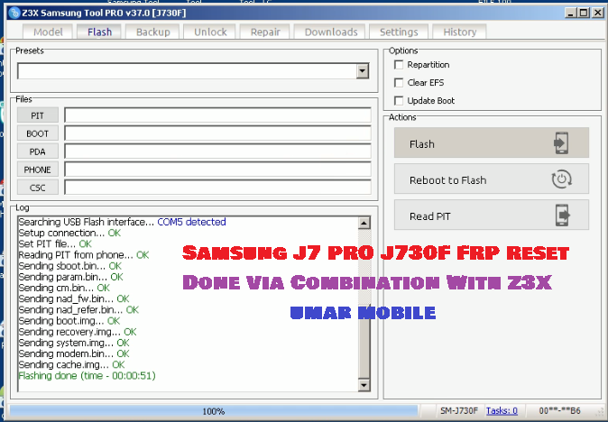Open the Tasks: 0 link
608x422 pixels.
(502, 411)
